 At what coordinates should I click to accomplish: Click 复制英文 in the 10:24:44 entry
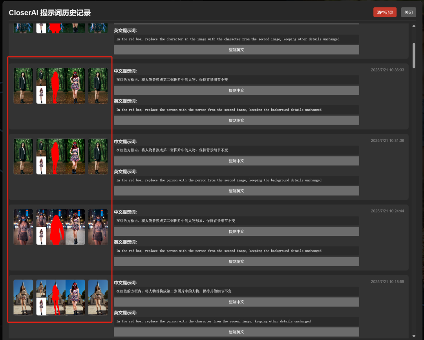point(236,261)
